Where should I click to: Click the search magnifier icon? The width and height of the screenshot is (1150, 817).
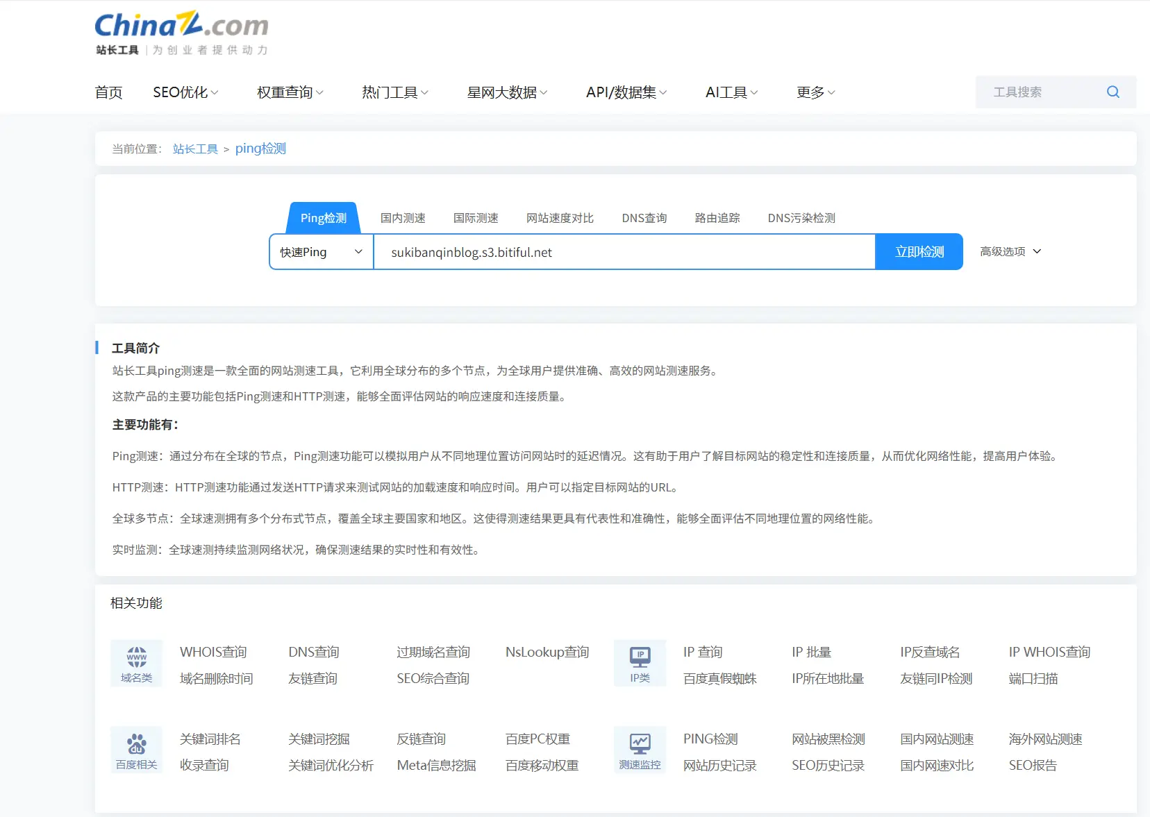[1112, 92]
